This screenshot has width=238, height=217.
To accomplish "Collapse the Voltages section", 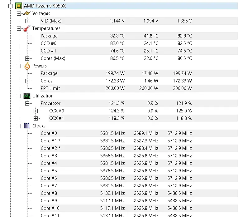I will coord(19,13).
